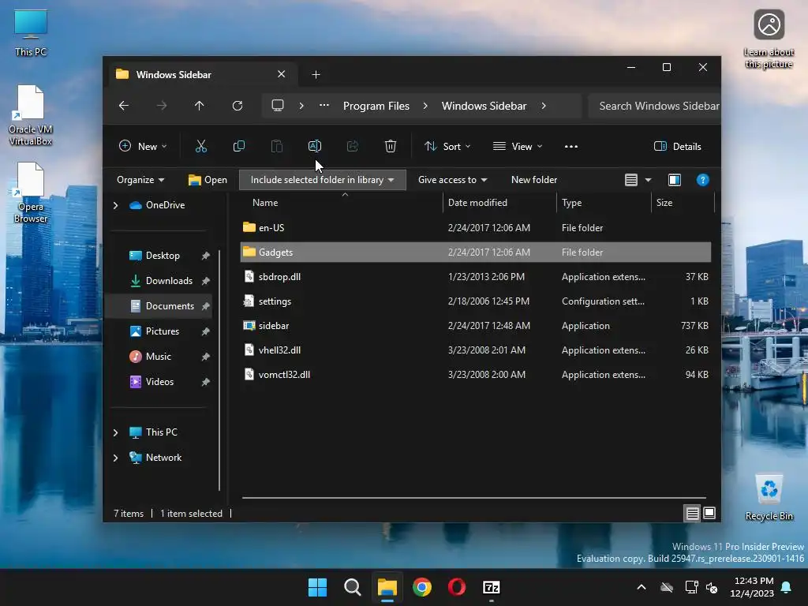Toggle the preview pane icon

pos(675,180)
